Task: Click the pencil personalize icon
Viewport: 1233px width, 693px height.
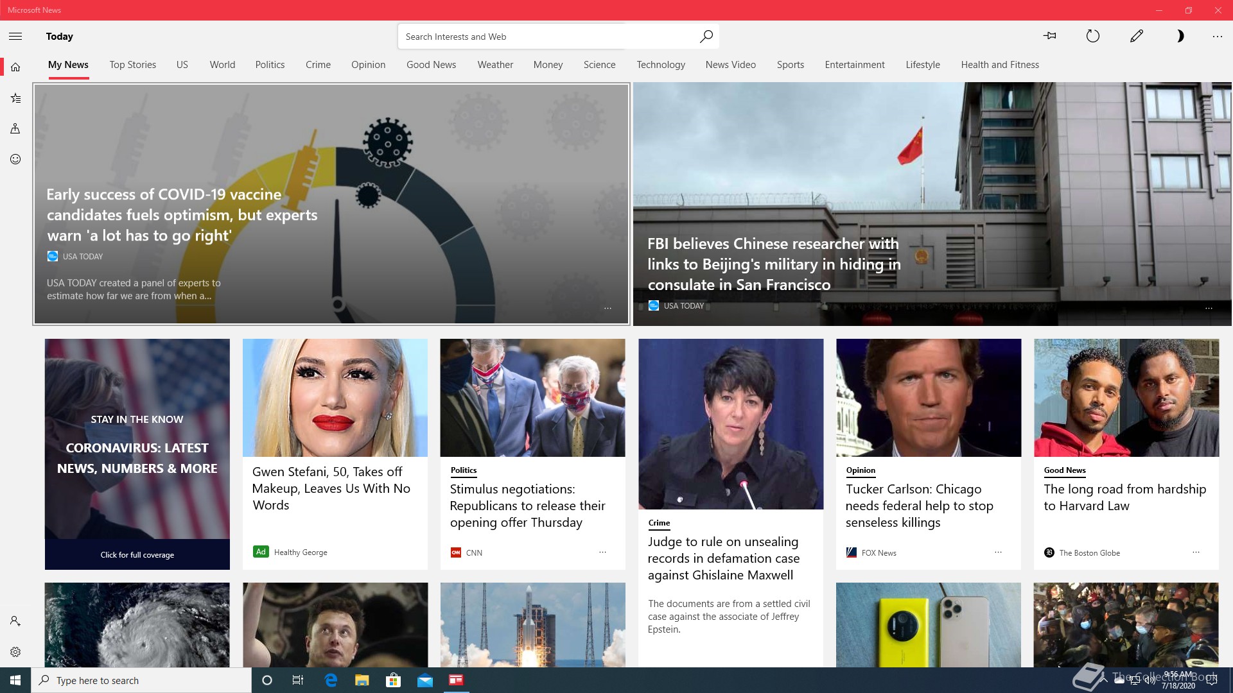Action: [1137, 37]
